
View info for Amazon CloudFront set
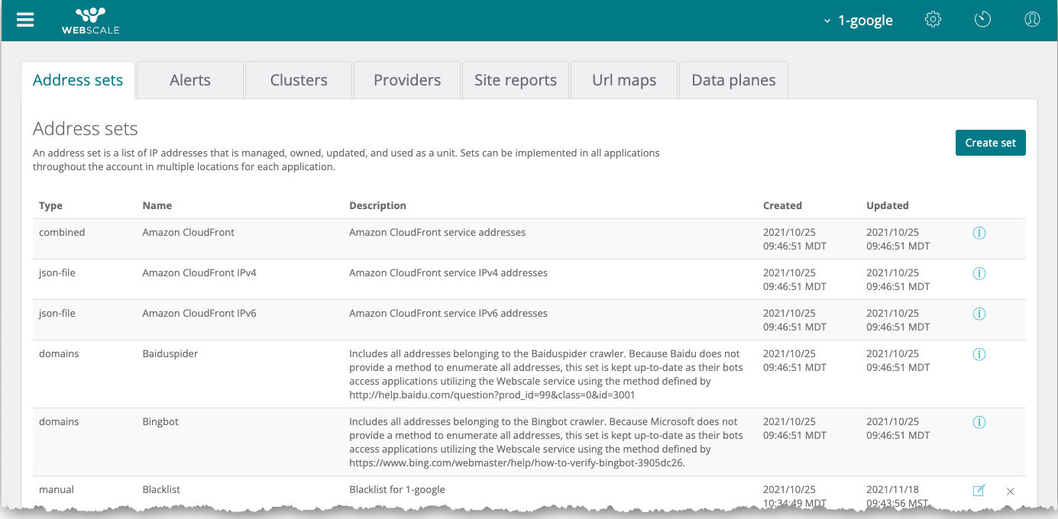coord(979,233)
